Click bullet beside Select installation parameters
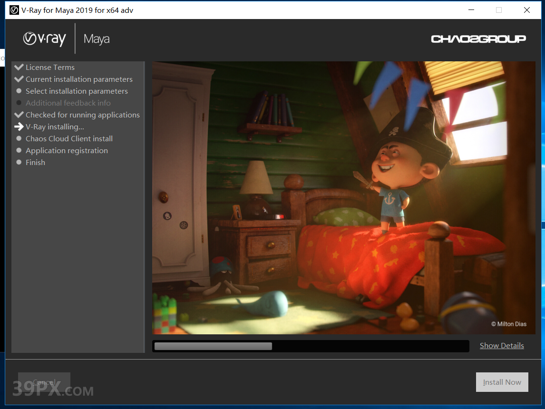 coord(19,91)
